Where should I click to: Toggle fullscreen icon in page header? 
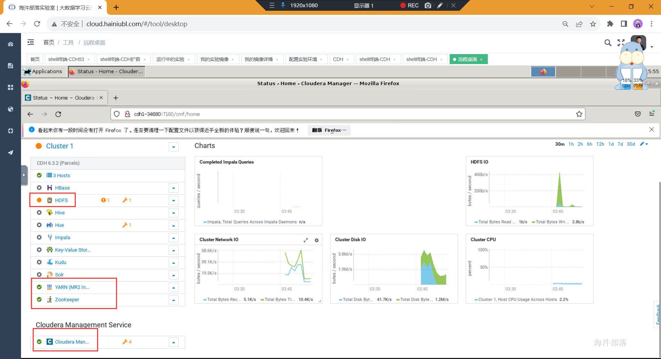tap(621, 43)
